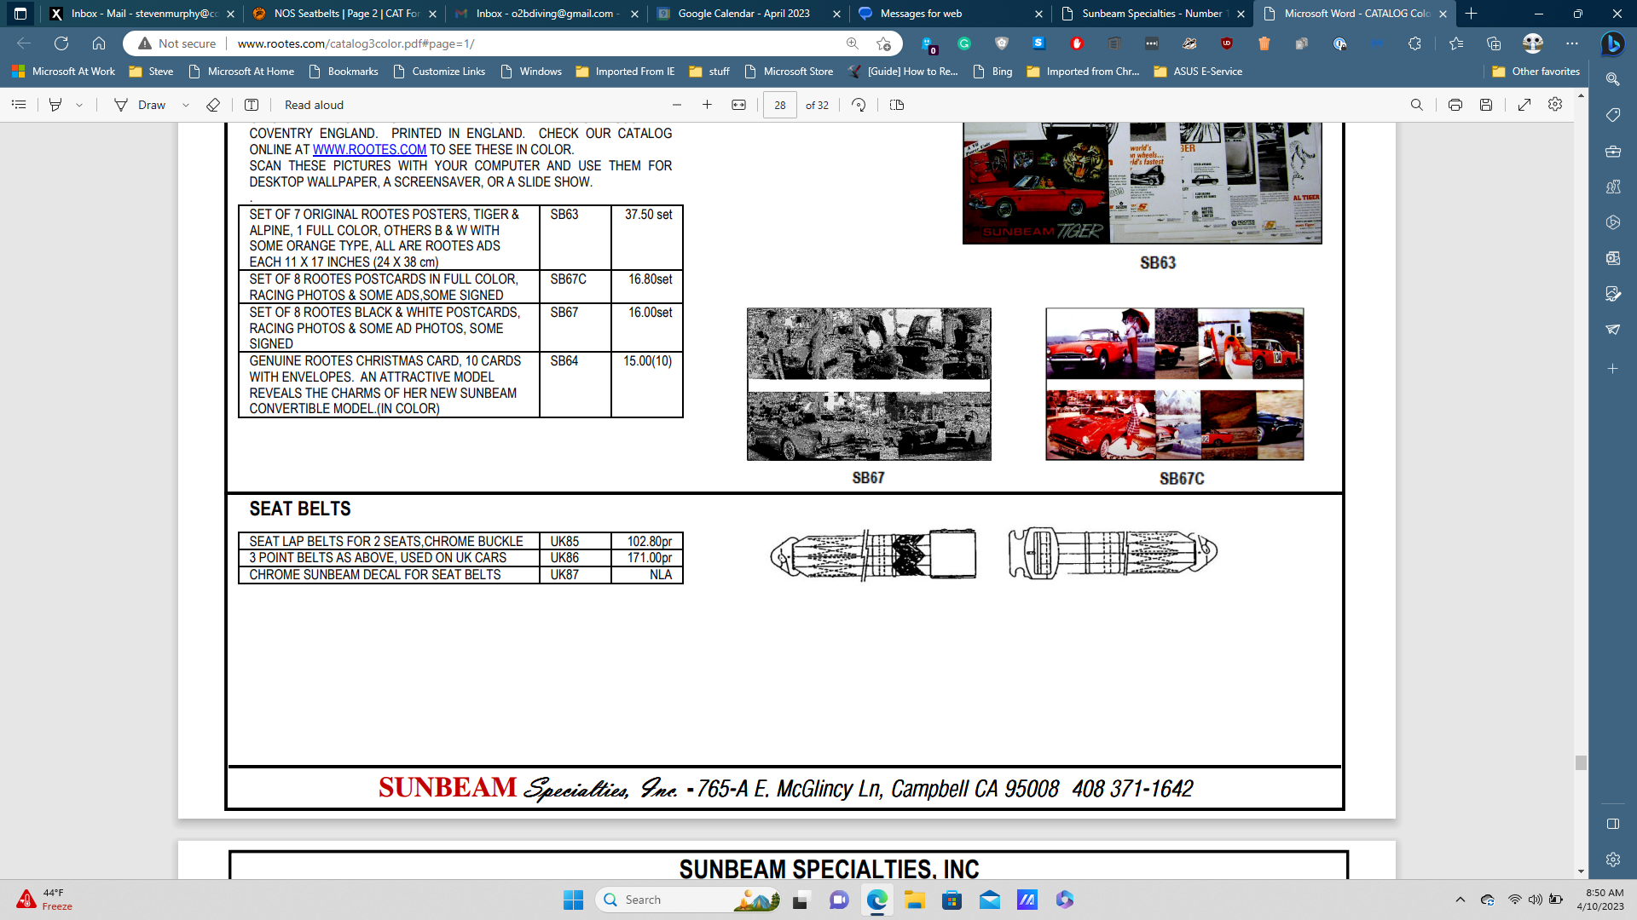
Task: Click the zoom magnifier in address bar
Action: (852, 43)
